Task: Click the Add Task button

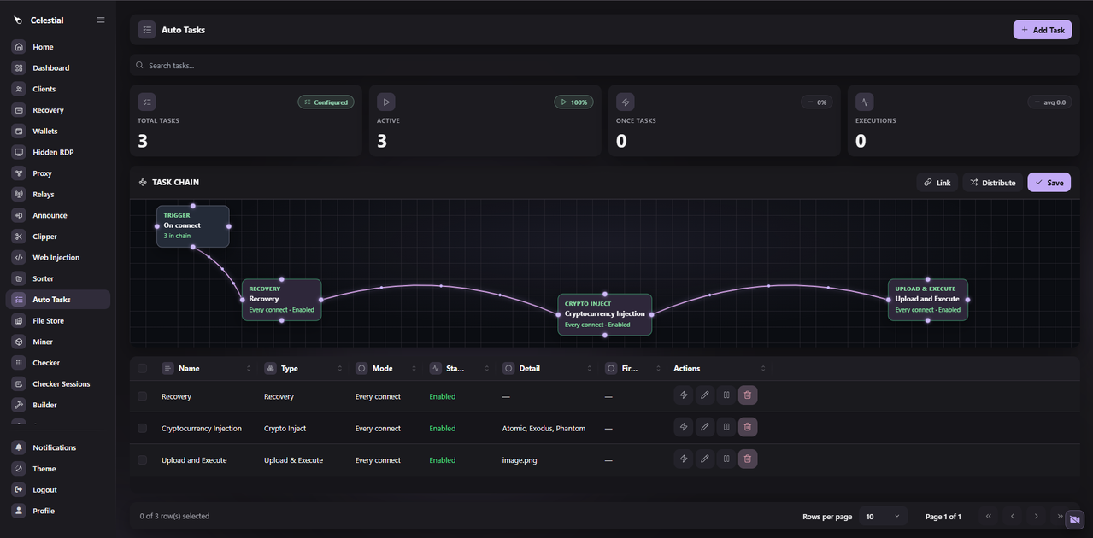Action: [1043, 30]
